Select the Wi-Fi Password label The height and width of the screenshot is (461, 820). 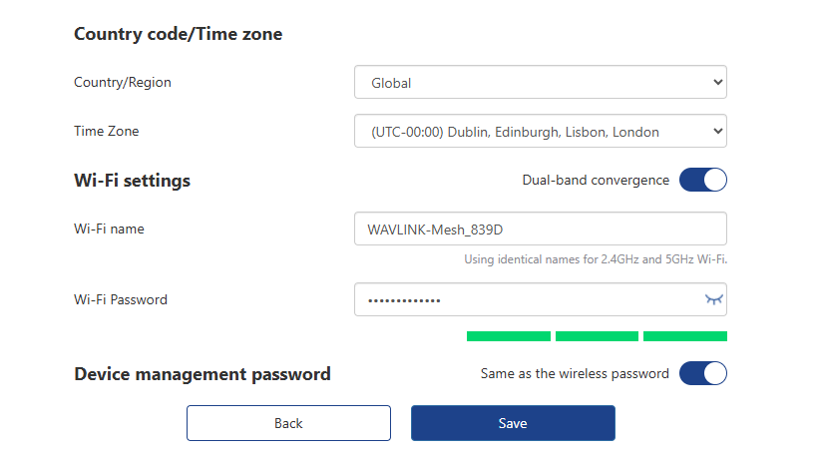(x=121, y=299)
